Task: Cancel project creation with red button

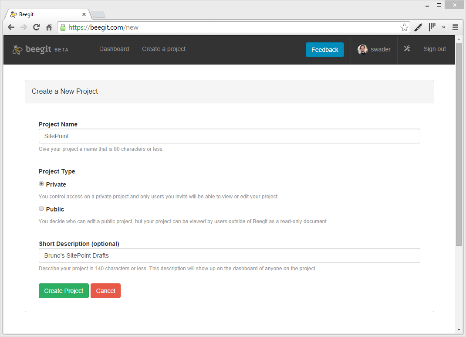Action: pyautogui.click(x=105, y=291)
